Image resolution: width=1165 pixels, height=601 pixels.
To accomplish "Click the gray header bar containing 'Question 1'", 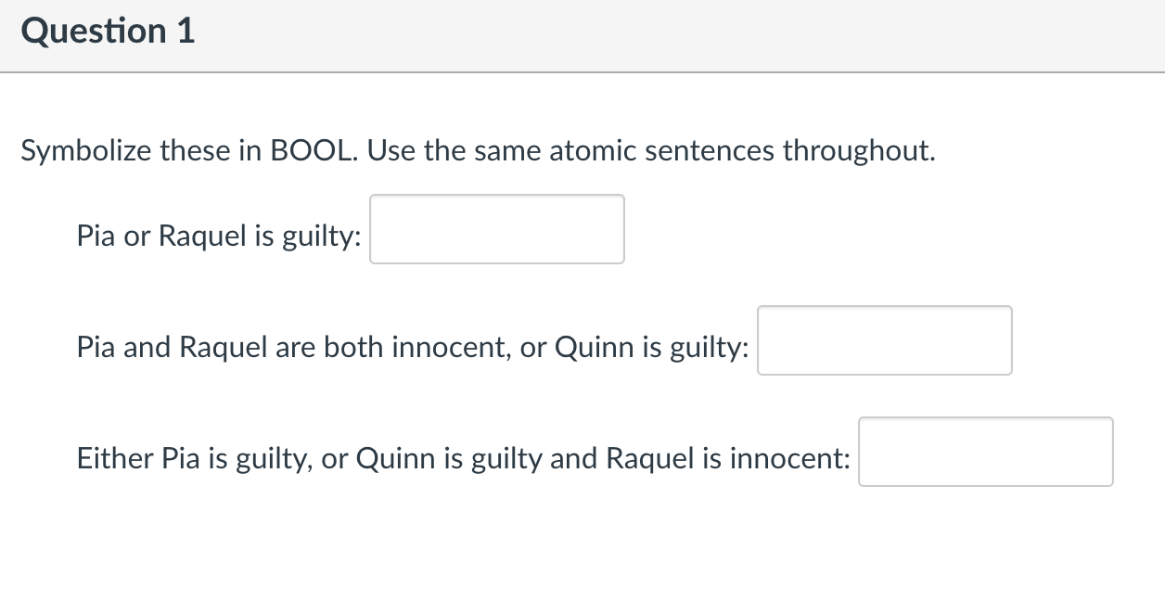I will [582, 35].
